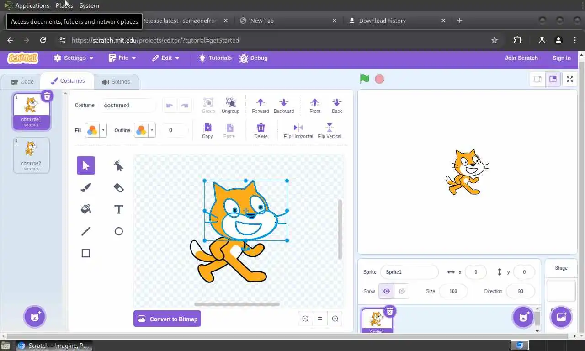The width and height of the screenshot is (585, 351).
Task: Click the Fill color swatch
Action: click(92, 130)
